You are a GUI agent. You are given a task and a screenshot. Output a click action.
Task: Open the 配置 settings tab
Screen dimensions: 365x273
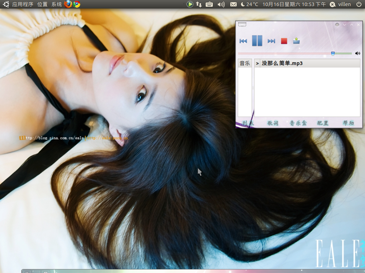click(x=323, y=123)
